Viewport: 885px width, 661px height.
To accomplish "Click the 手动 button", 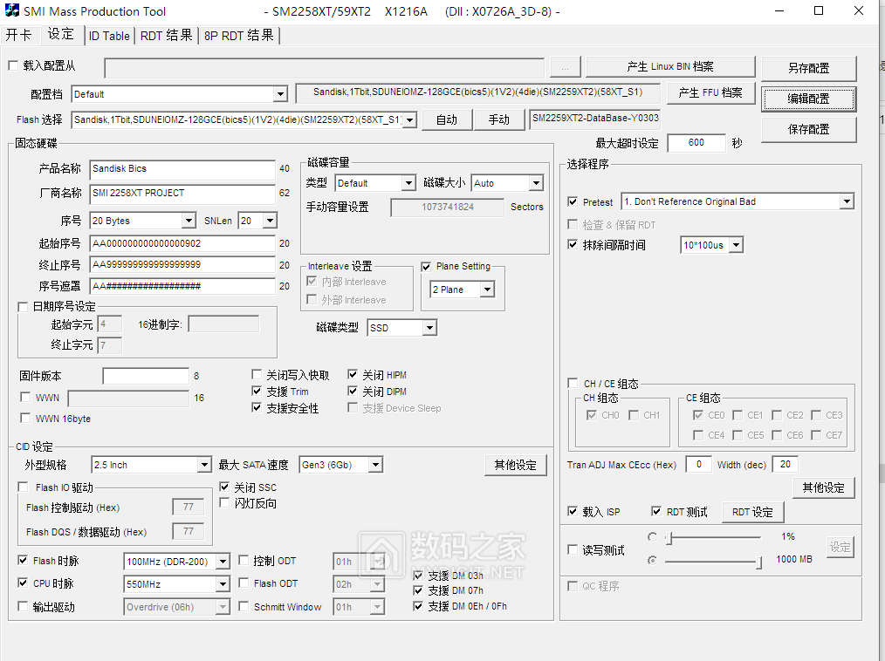I will (499, 119).
